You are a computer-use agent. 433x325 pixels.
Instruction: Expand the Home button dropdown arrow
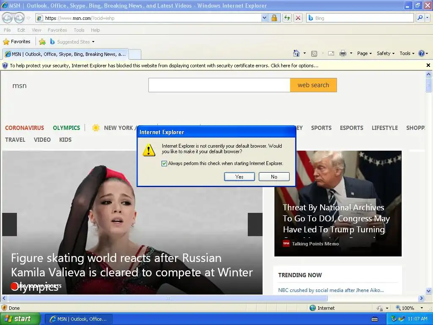pyautogui.click(x=304, y=53)
